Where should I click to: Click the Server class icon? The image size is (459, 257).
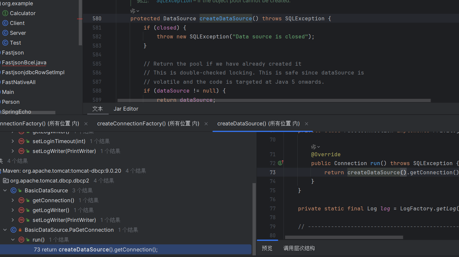(5, 33)
